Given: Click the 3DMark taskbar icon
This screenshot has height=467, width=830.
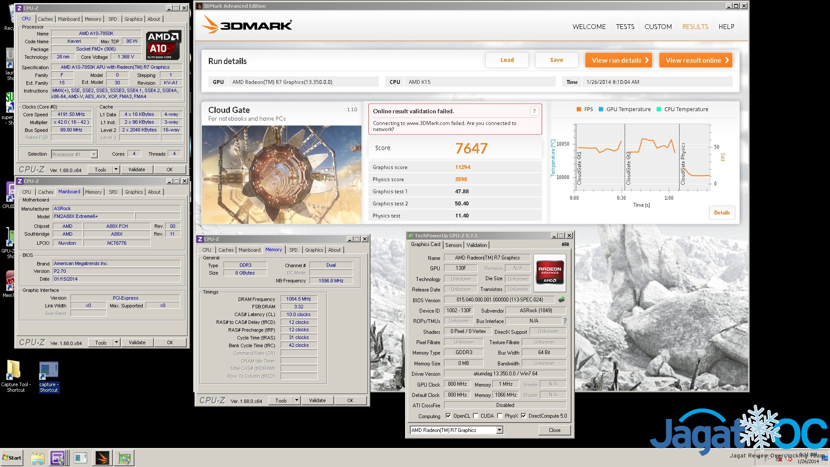Looking at the screenshot, I should [102, 458].
